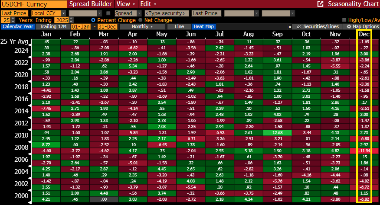Image resolution: width=380 pixels, height=205 pixels.
Task: Click the December 2008 red heat map cell
Action: click(364, 150)
